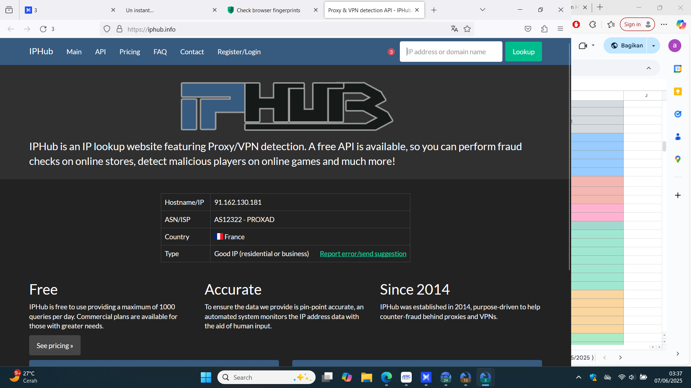Reload the iphub.info page

pyautogui.click(x=43, y=29)
